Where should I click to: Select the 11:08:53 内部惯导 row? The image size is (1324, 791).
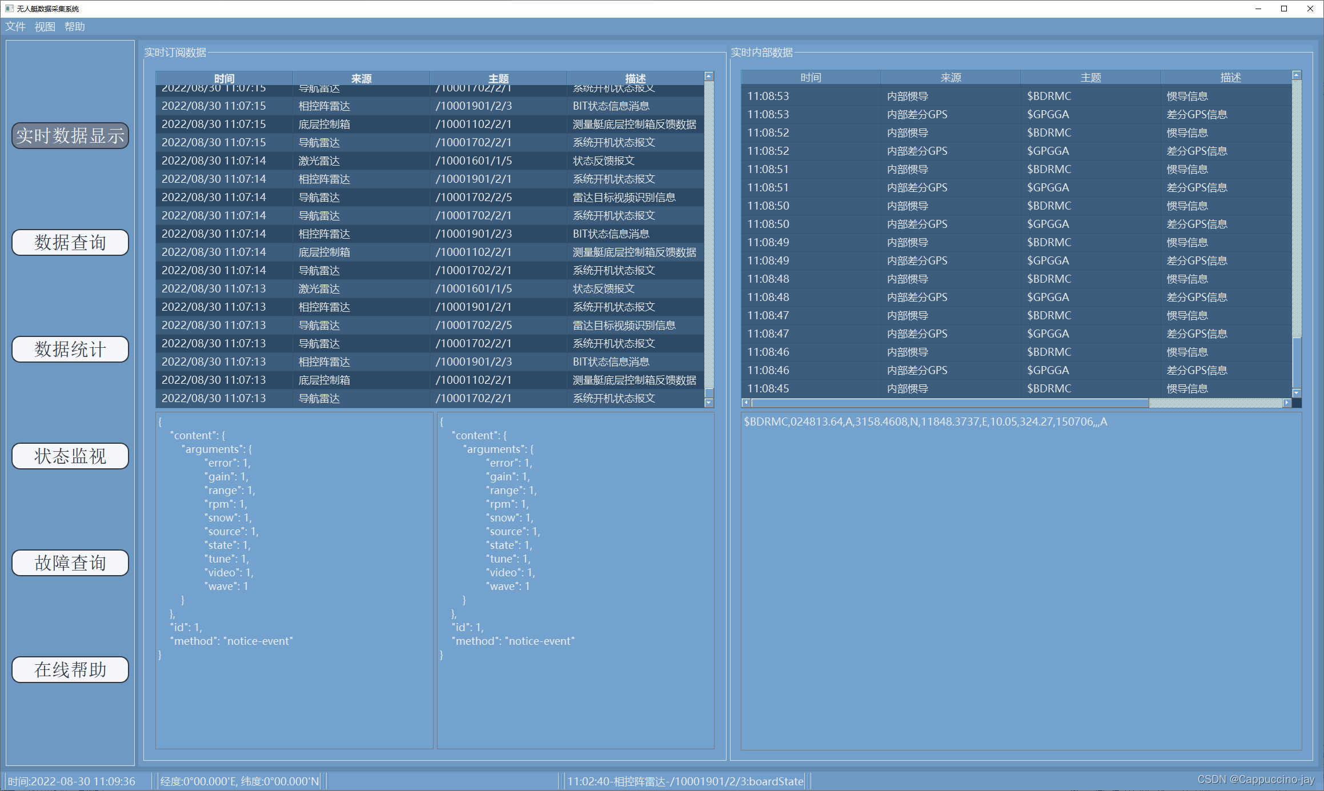click(x=1017, y=97)
